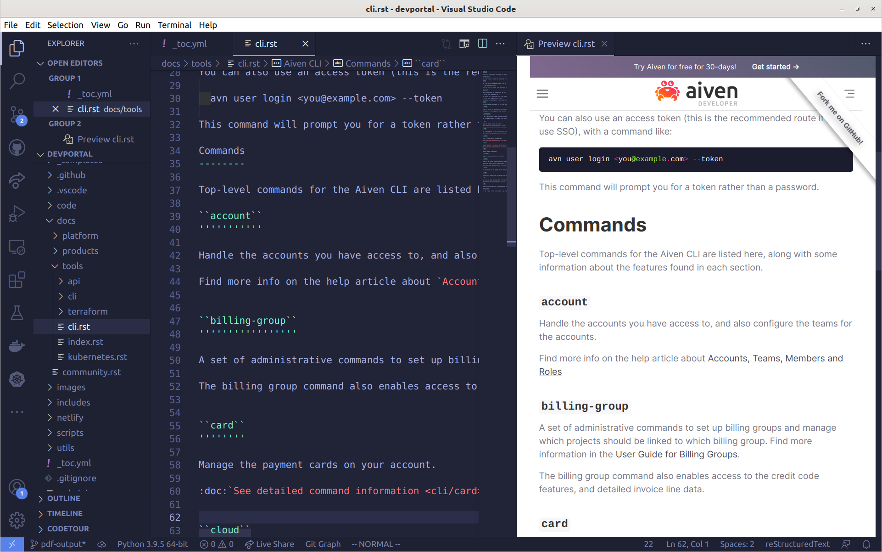882x552 pixels.
Task: Expand the CODETOUR section
Action: click(x=68, y=529)
